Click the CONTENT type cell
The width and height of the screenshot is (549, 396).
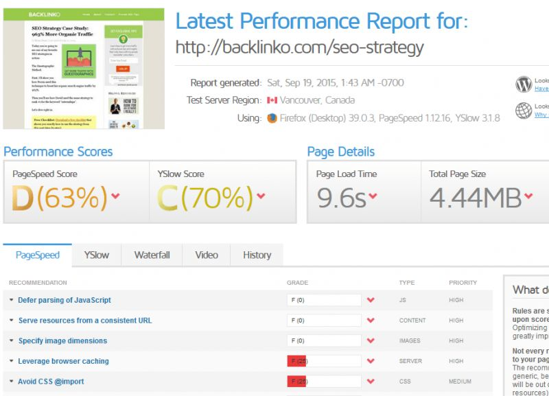tap(412, 321)
